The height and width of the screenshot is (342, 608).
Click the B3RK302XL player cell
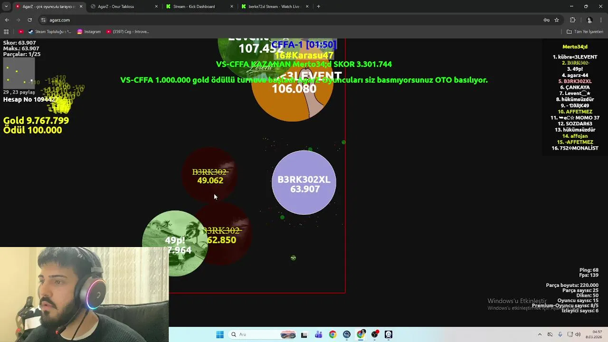coord(304,183)
